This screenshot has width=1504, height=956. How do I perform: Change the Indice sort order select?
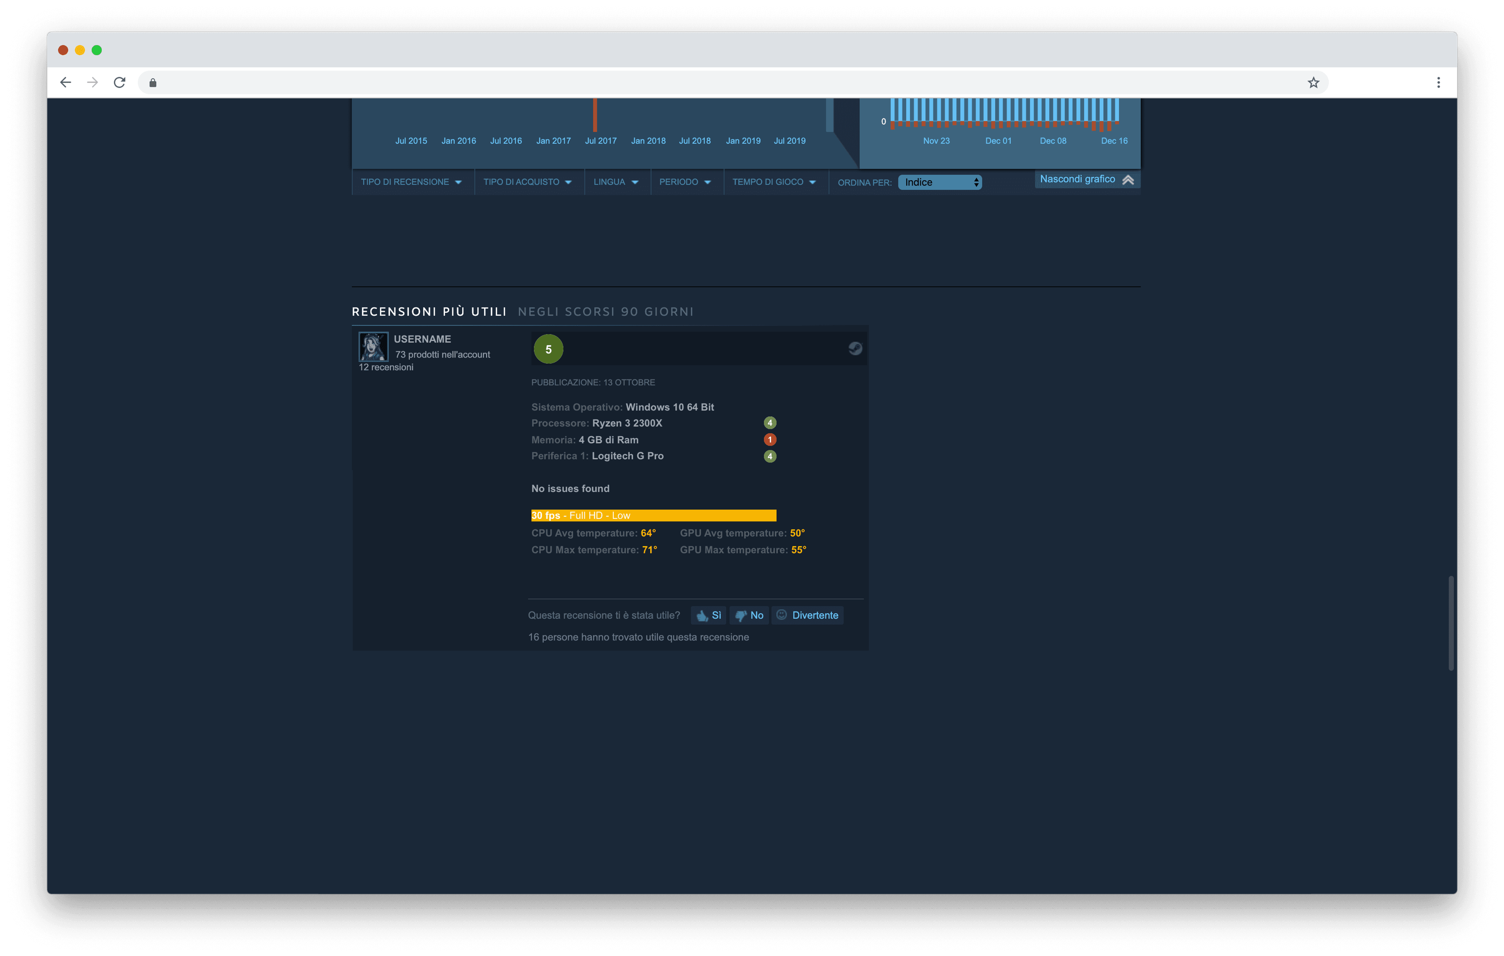tap(940, 183)
